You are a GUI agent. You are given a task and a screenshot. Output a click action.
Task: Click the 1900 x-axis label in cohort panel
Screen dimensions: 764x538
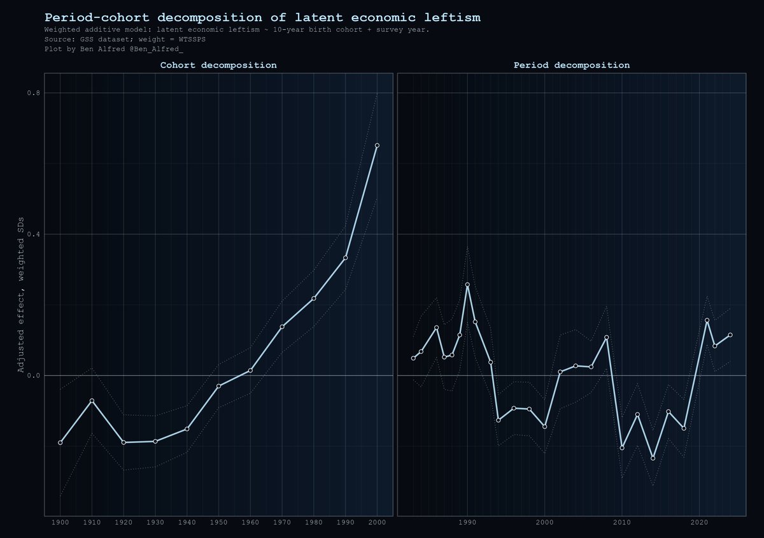60,522
